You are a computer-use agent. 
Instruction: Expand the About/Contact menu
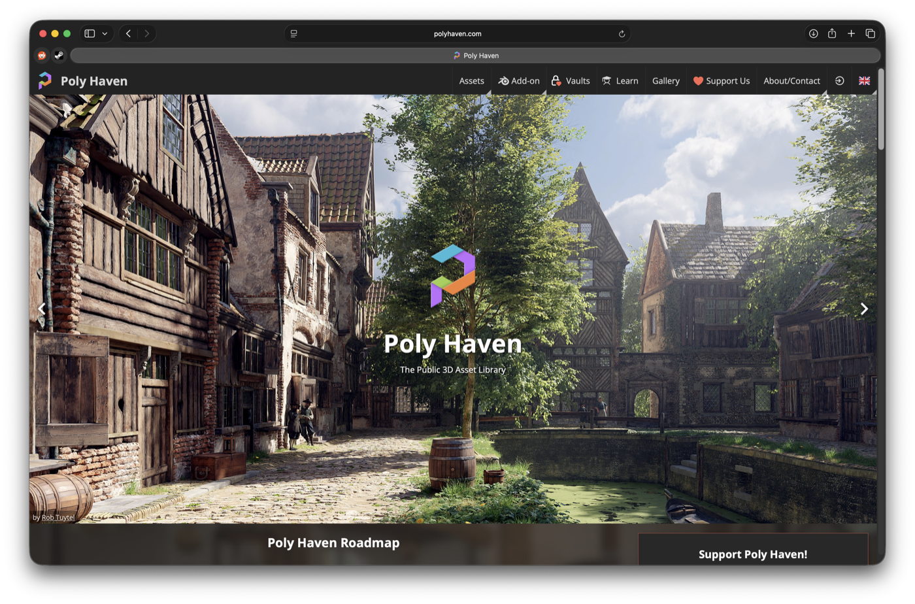791,81
